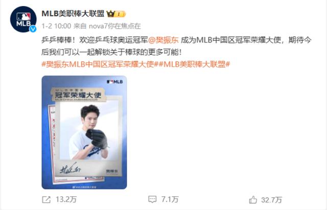The height and width of the screenshot is (210, 327).
Task: Open comments via speech bubble icon
Action: pos(152,199)
